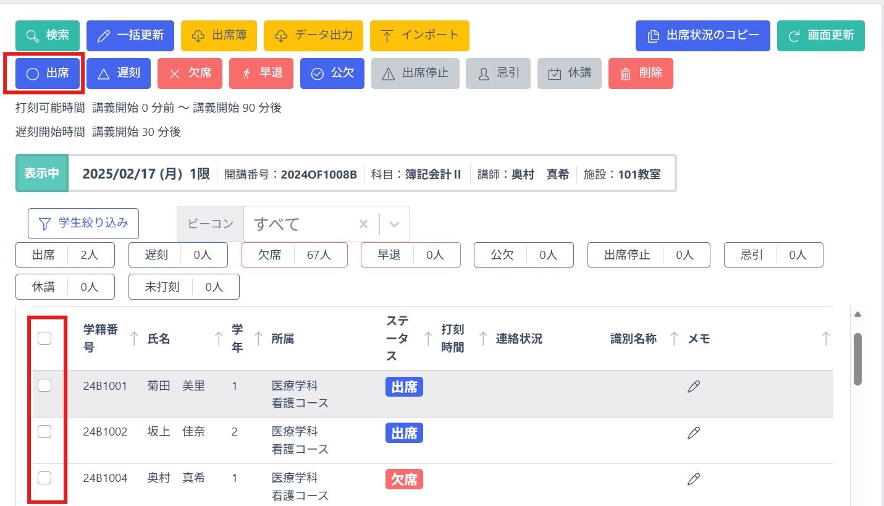The width and height of the screenshot is (884, 506).
Task: Toggle the select-all checkbox in table header
Action: click(x=44, y=338)
